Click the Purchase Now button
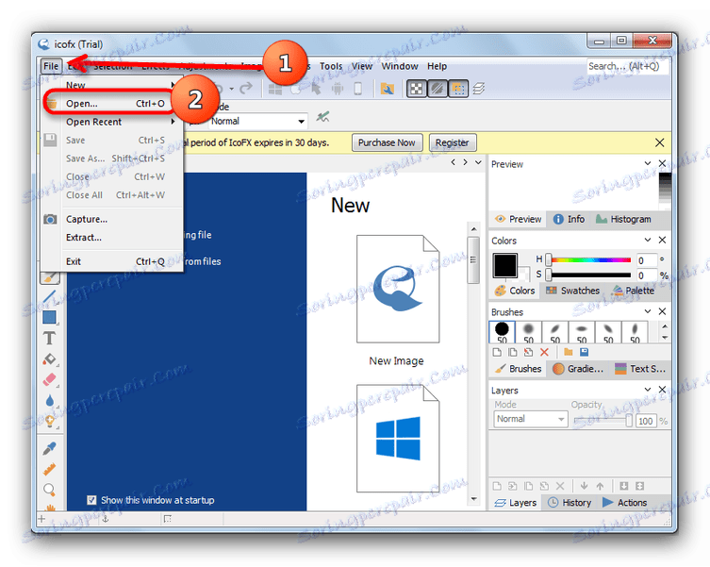The width and height of the screenshot is (710, 567). (387, 142)
